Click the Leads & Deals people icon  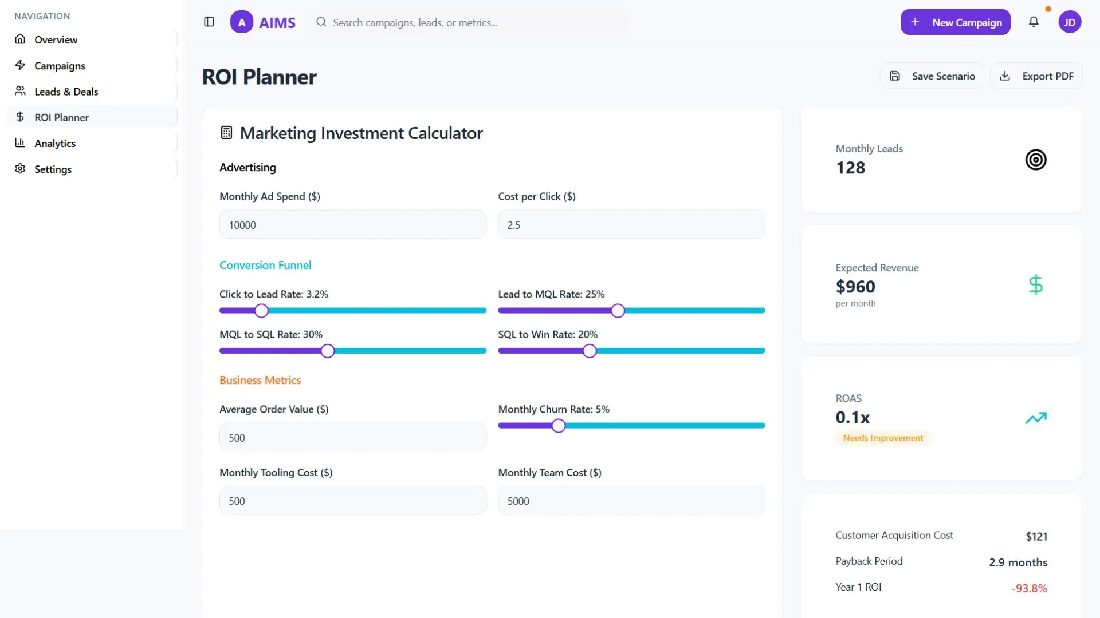coord(20,90)
